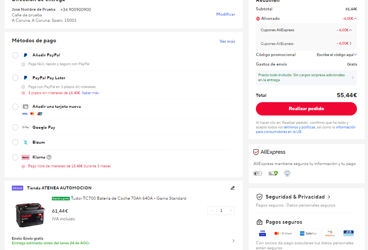Choose Añadir una tarjeta nueva radio button
This screenshot has height=250, width=368.
15,106
